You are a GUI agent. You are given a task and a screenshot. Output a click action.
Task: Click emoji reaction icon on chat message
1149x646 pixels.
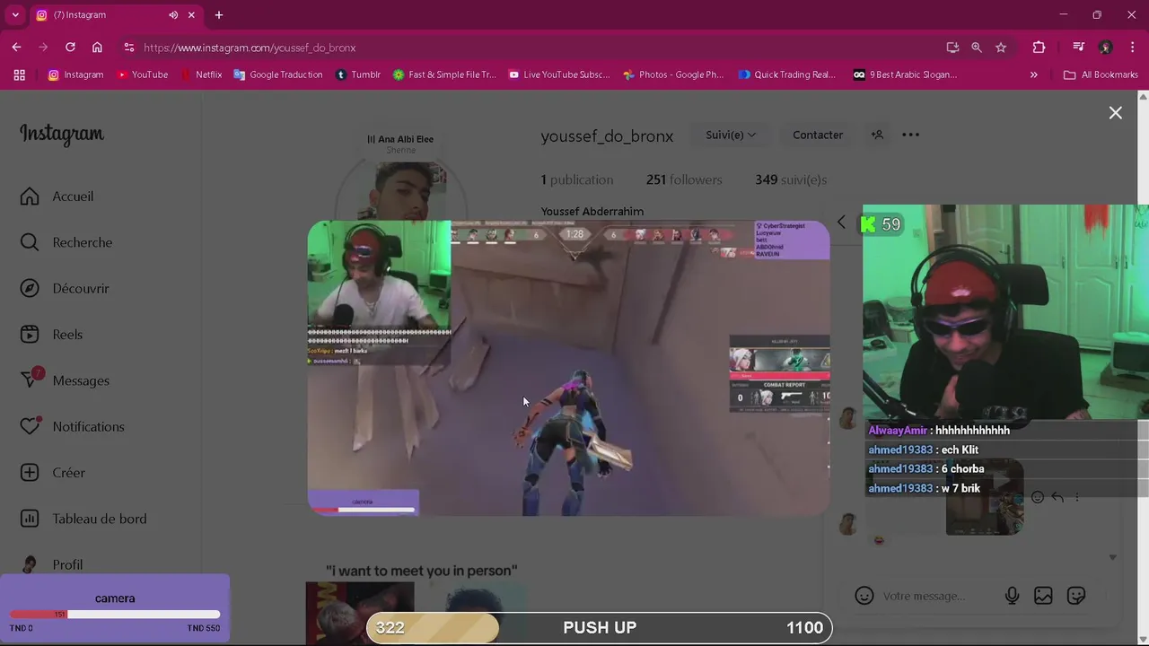click(1038, 497)
